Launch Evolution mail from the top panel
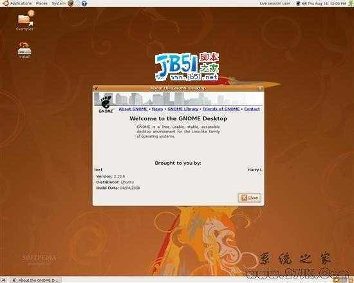Screen dimensions: 354x283 point(77,3)
